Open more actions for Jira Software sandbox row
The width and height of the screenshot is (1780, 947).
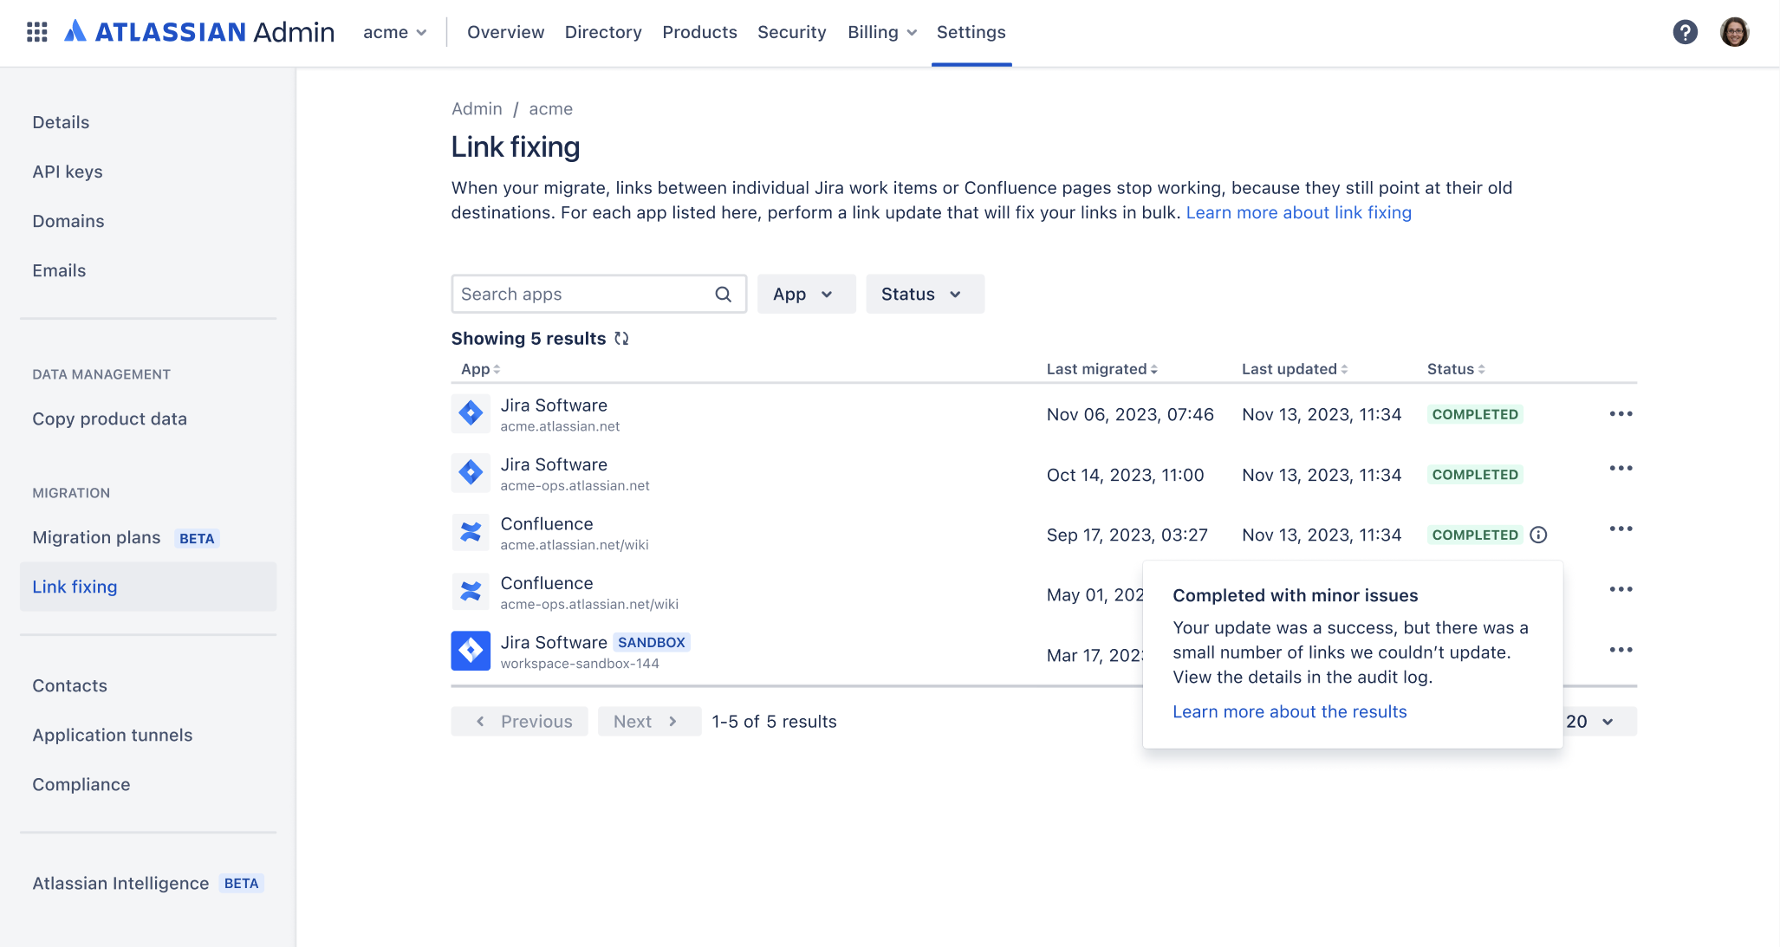(1621, 651)
